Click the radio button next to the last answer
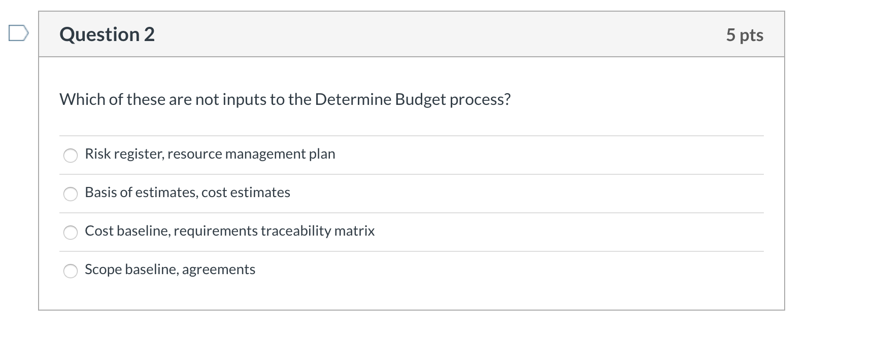Viewport: 875px width, 340px height. pos(71,271)
